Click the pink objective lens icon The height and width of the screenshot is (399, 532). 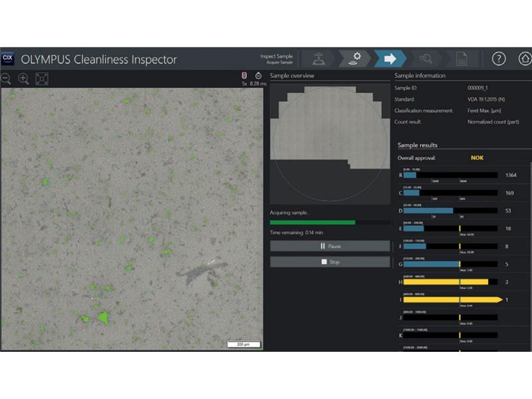point(244,75)
